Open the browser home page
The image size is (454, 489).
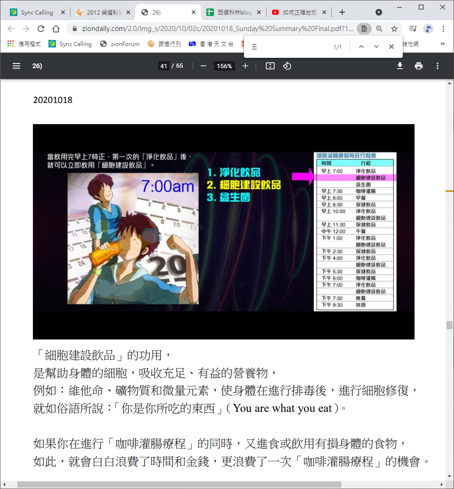[56, 29]
